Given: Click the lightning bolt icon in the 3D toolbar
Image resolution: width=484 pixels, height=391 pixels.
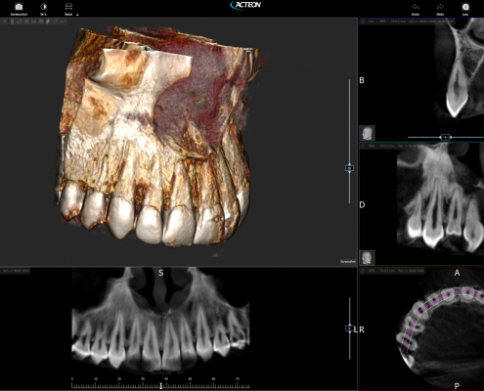Looking at the screenshot, I should click(x=48, y=22).
